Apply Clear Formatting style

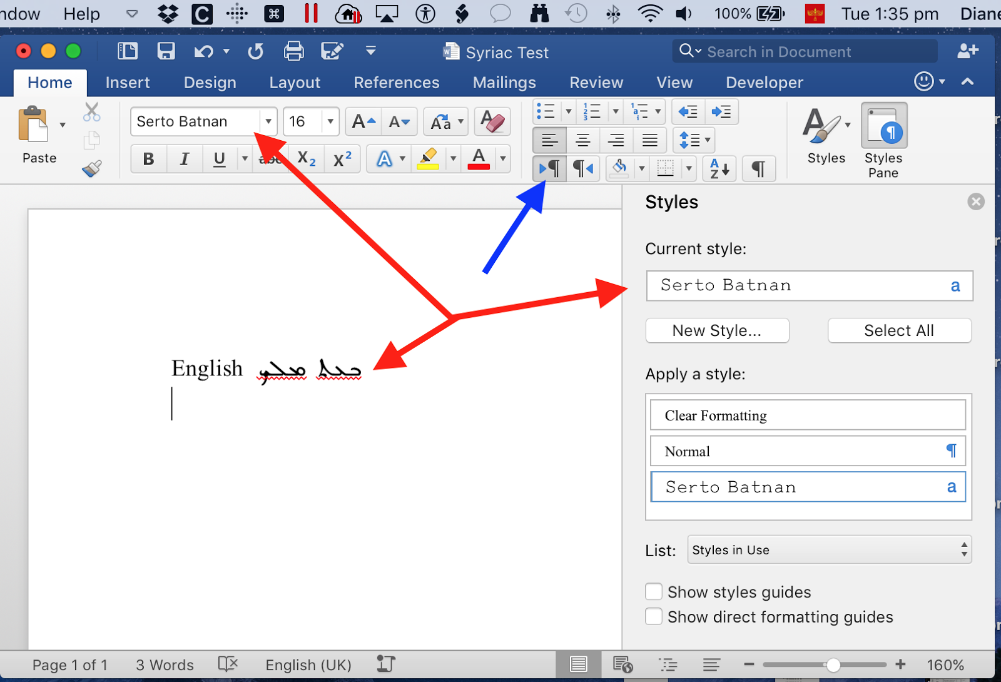coord(808,415)
